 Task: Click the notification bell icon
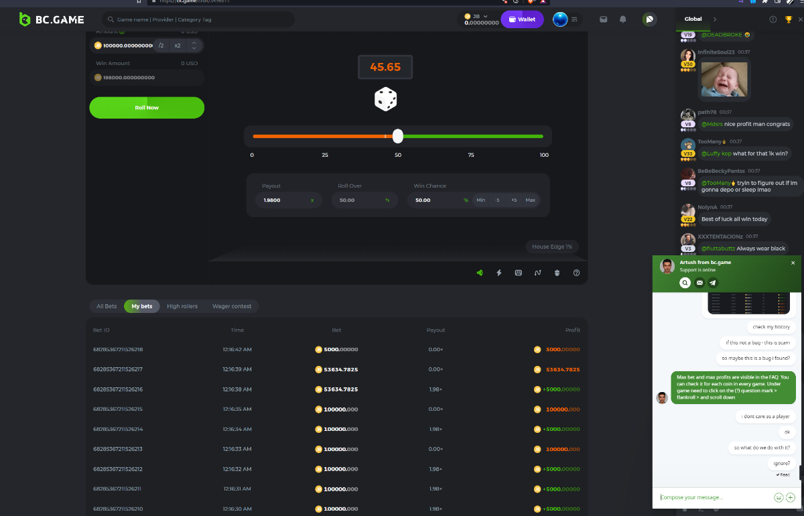pos(623,19)
